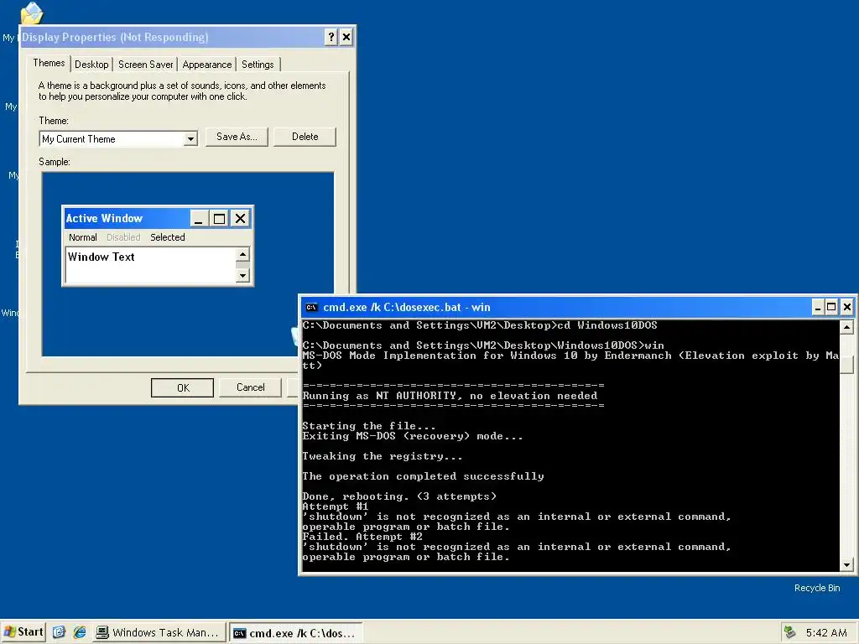Open the Settings tab in Display Properties
Image resolution: width=859 pixels, height=644 pixels.
click(258, 65)
